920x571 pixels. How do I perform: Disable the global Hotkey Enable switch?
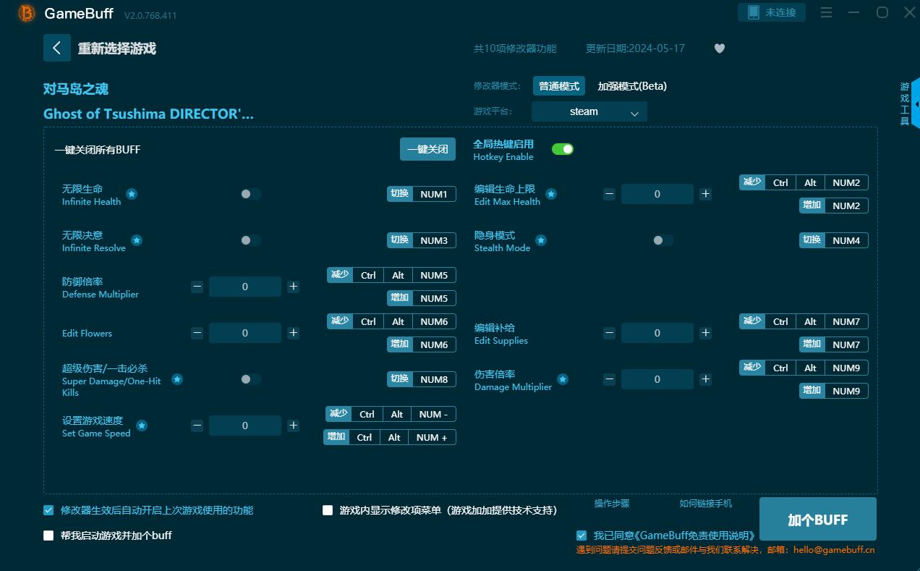click(562, 149)
